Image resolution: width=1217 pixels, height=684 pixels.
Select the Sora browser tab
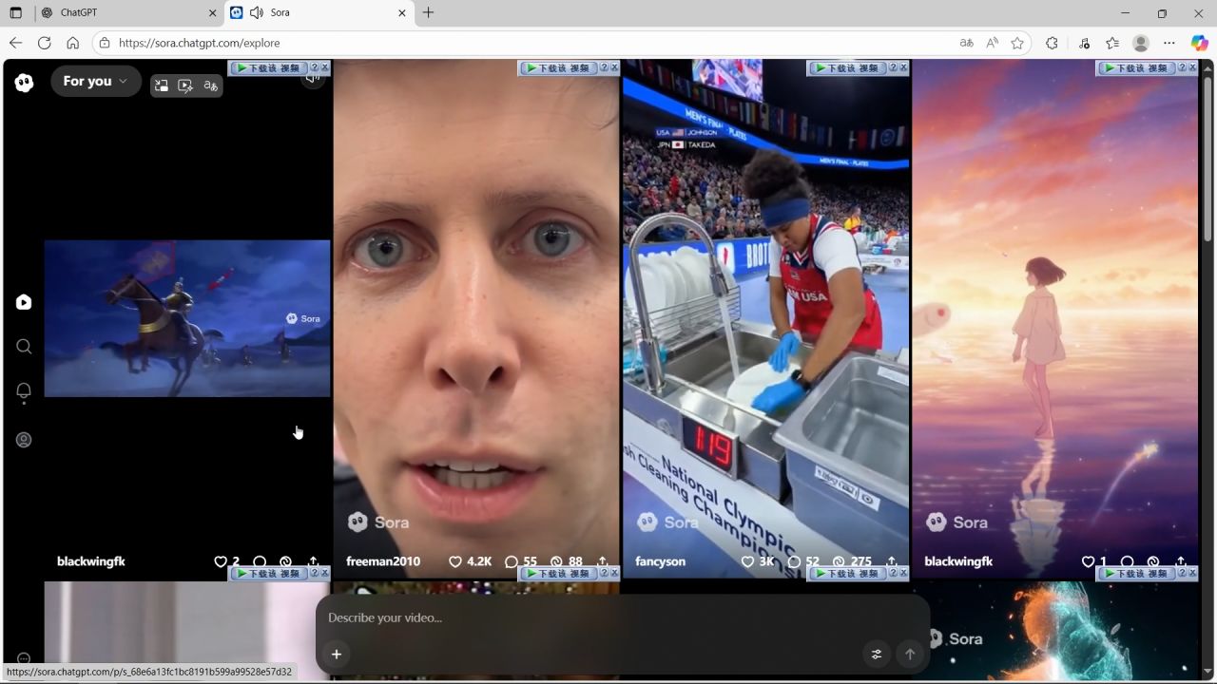pos(319,13)
